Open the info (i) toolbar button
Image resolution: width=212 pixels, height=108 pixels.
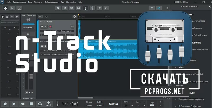pos(58,8)
